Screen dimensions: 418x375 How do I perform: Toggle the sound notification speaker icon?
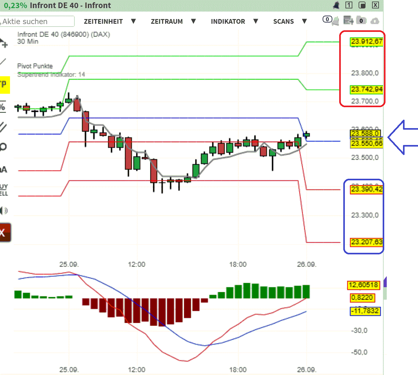(3, 211)
